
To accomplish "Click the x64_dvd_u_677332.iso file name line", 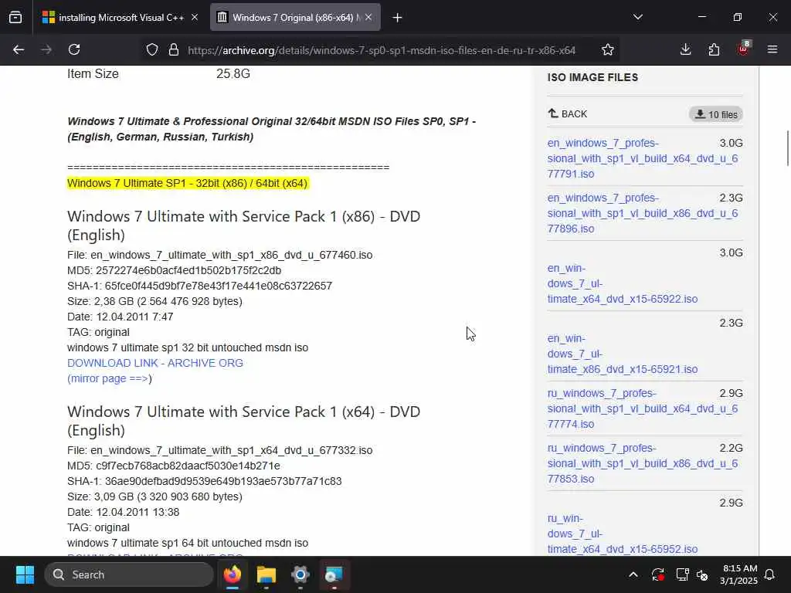I will (x=220, y=450).
